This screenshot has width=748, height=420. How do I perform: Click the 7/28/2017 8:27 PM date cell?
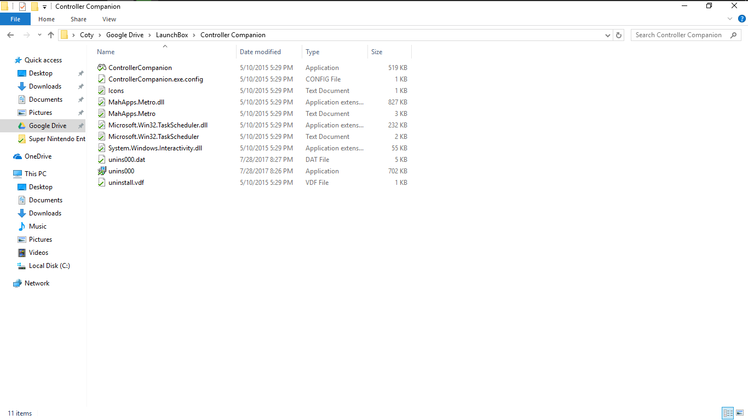(x=266, y=160)
